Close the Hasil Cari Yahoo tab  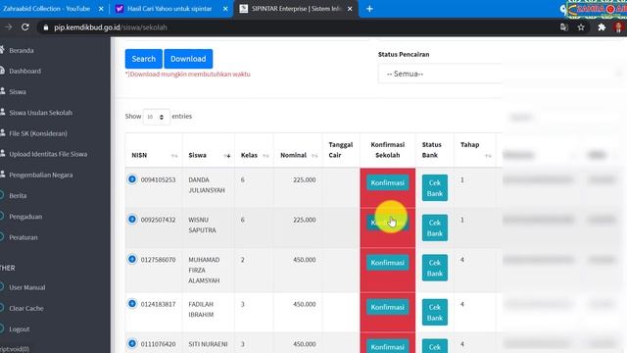click(x=225, y=9)
